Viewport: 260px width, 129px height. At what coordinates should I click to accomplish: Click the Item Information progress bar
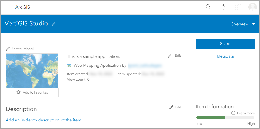coord(225,118)
